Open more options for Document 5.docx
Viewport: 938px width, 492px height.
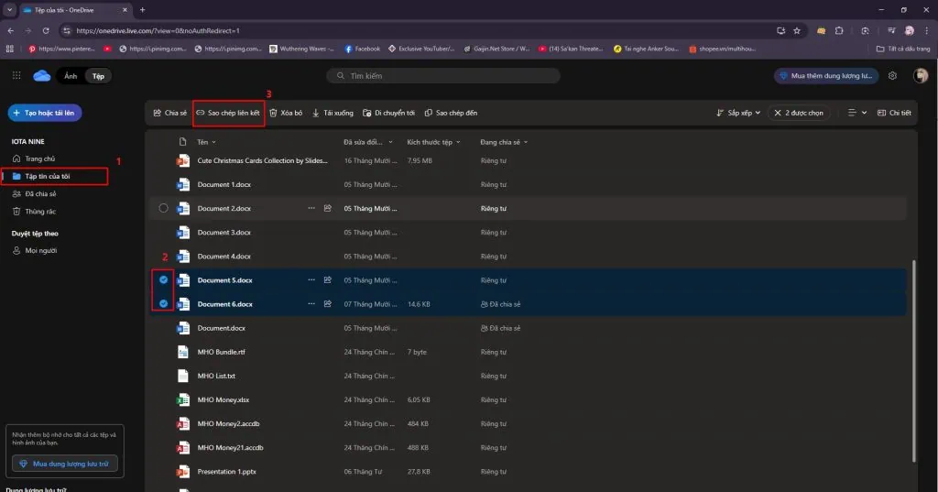click(311, 280)
